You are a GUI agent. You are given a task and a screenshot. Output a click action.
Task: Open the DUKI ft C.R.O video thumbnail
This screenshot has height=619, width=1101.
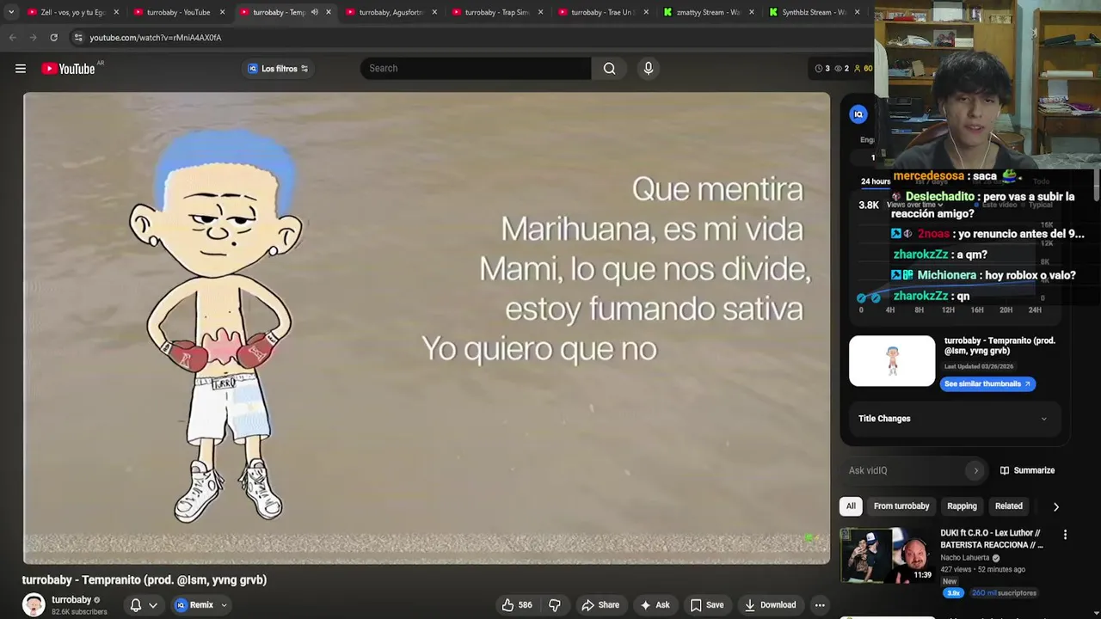pyautogui.click(x=887, y=556)
